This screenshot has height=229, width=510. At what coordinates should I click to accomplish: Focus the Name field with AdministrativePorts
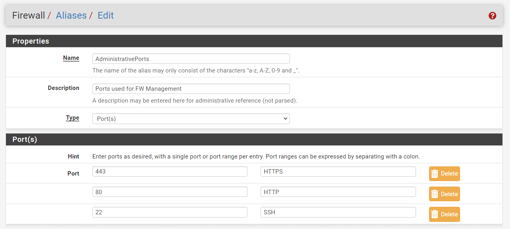(x=191, y=59)
